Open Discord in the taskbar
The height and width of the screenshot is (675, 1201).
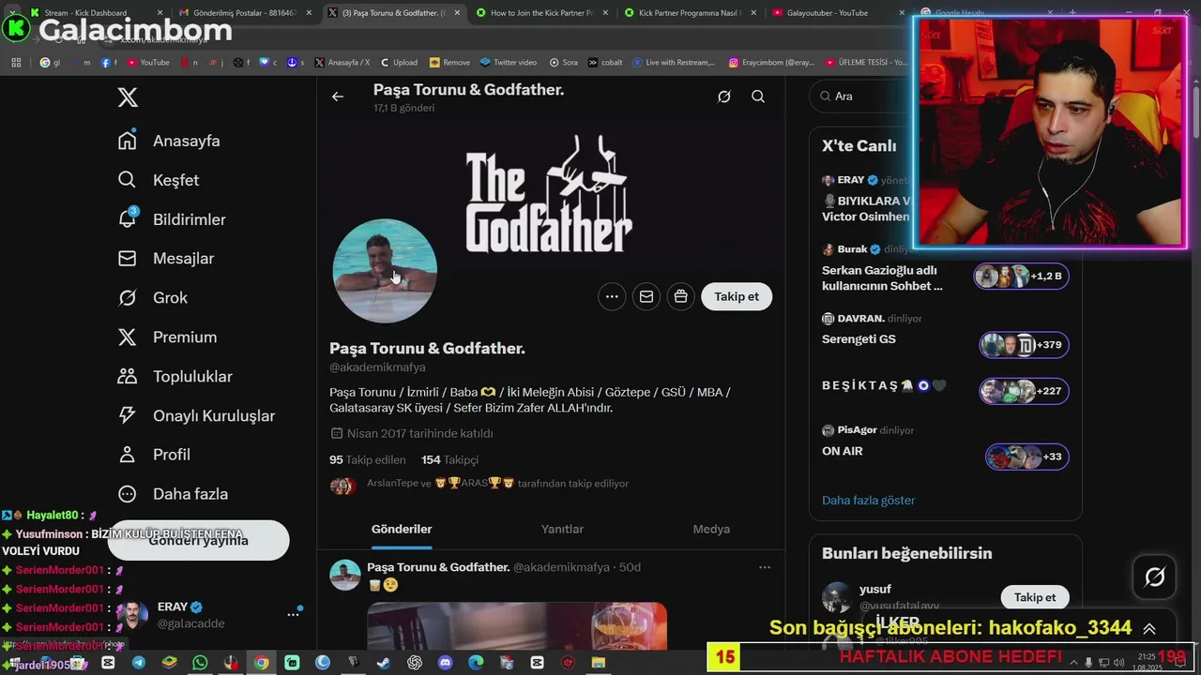coord(445,663)
